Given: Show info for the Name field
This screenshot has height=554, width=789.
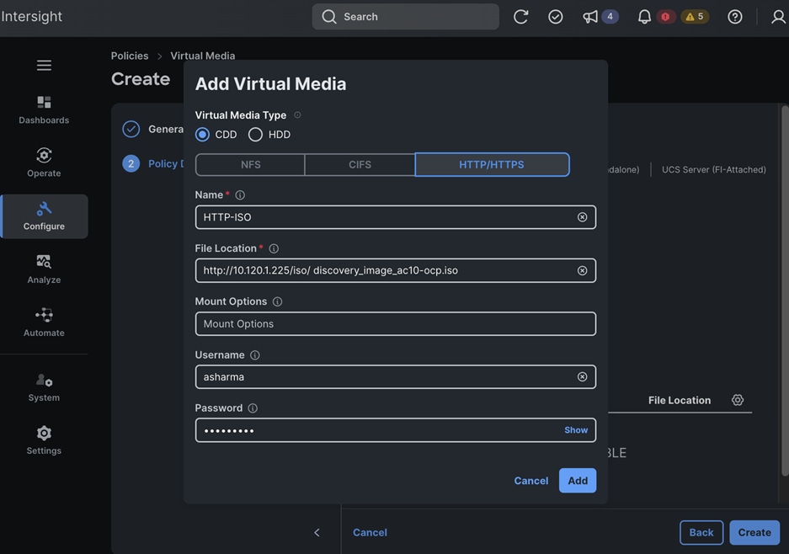Looking at the screenshot, I should point(240,195).
